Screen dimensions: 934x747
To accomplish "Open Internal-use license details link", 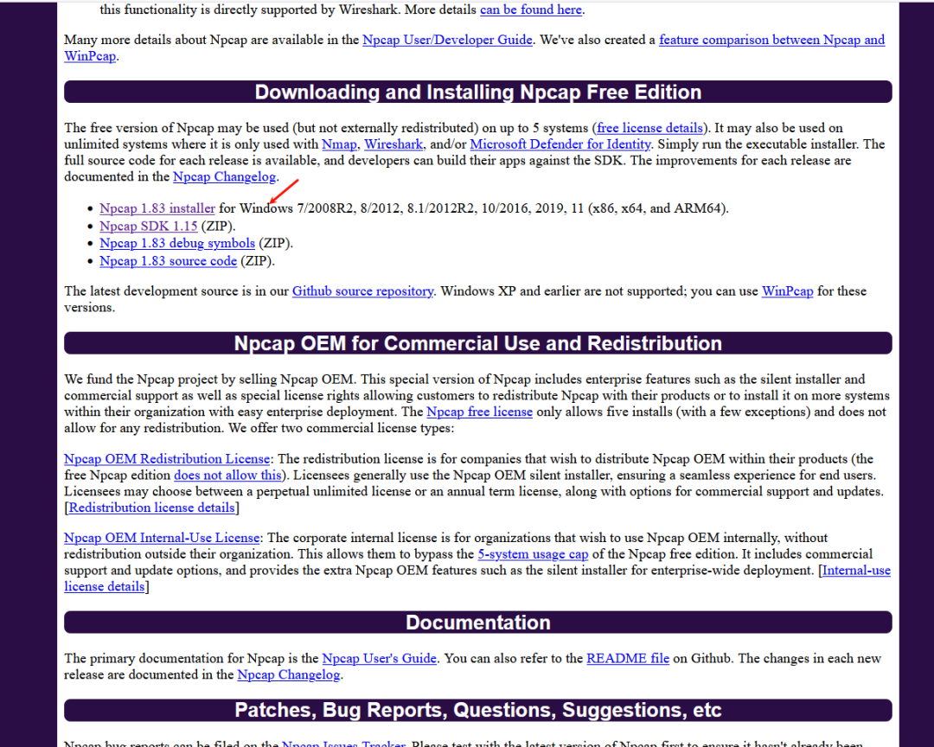I will 856,571.
